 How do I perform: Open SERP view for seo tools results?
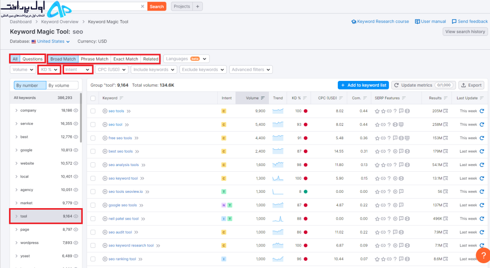pos(445,111)
